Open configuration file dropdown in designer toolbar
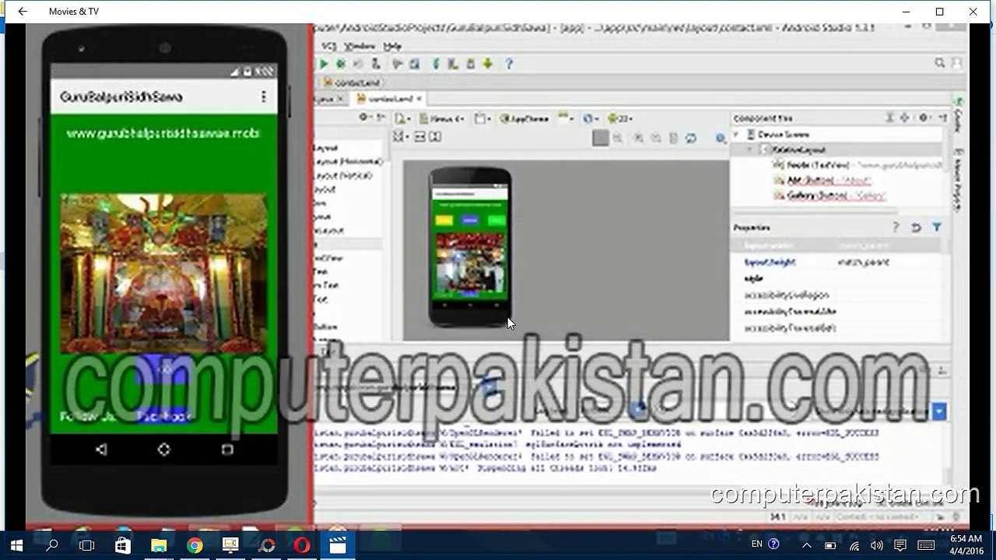 click(402, 119)
